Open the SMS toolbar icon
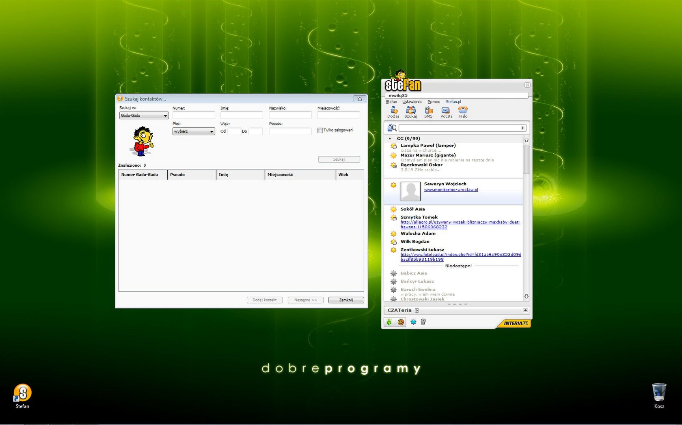The height and width of the screenshot is (425, 682). [429, 110]
